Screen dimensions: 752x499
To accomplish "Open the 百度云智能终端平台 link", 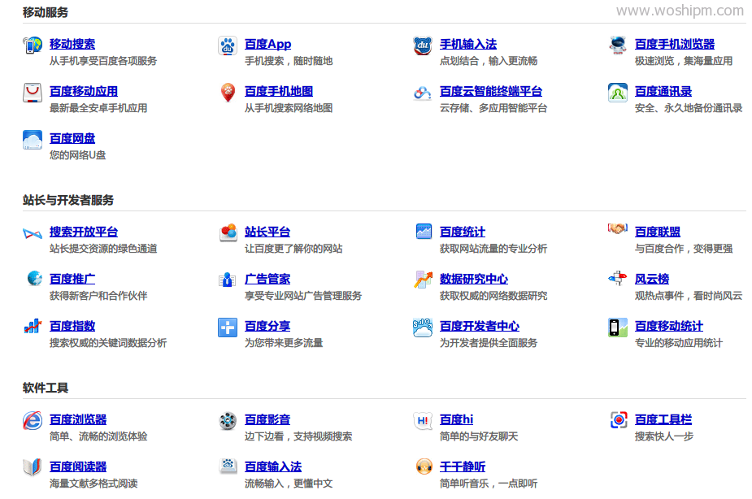I will [x=491, y=91].
